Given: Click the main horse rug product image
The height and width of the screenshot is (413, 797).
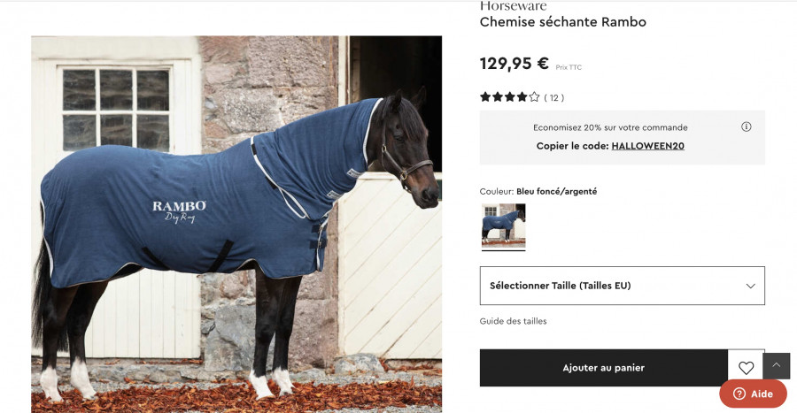Looking at the screenshot, I should (x=236, y=225).
